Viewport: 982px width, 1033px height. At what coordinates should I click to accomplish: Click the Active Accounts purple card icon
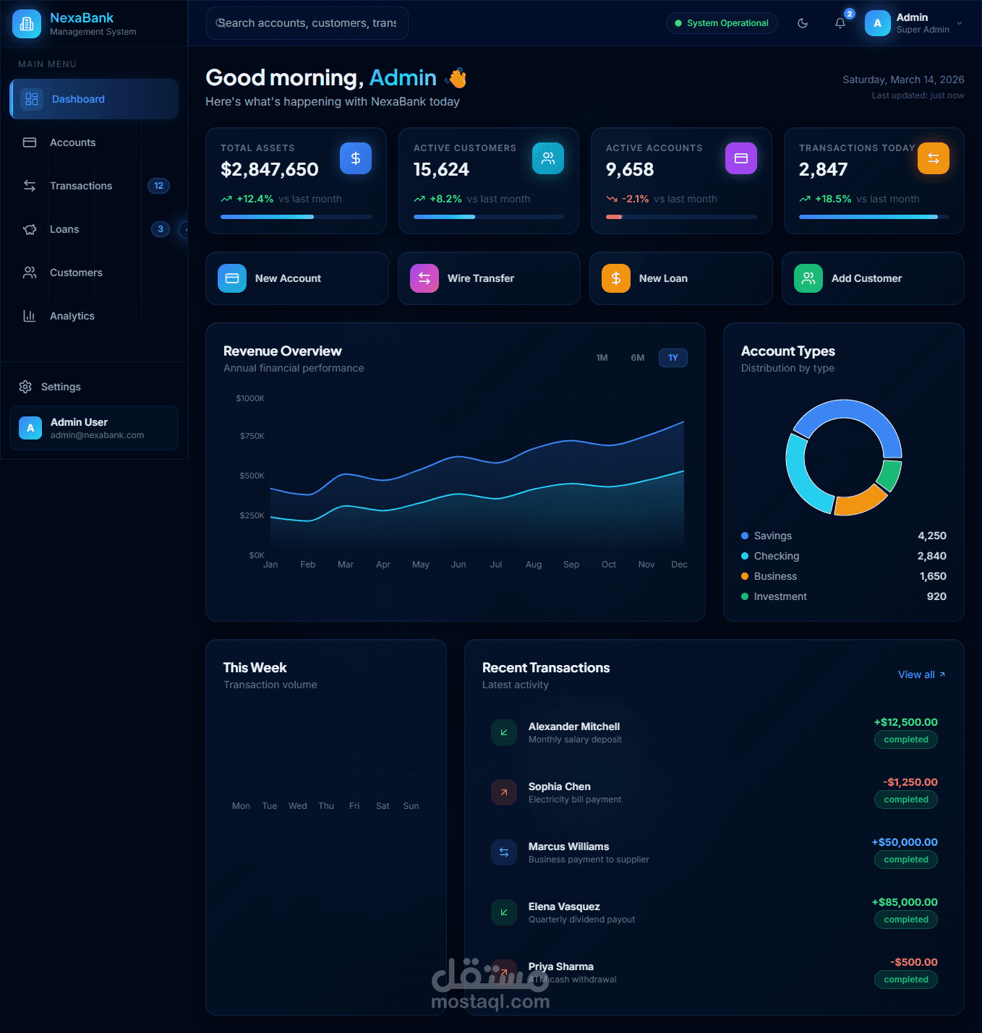(x=741, y=158)
